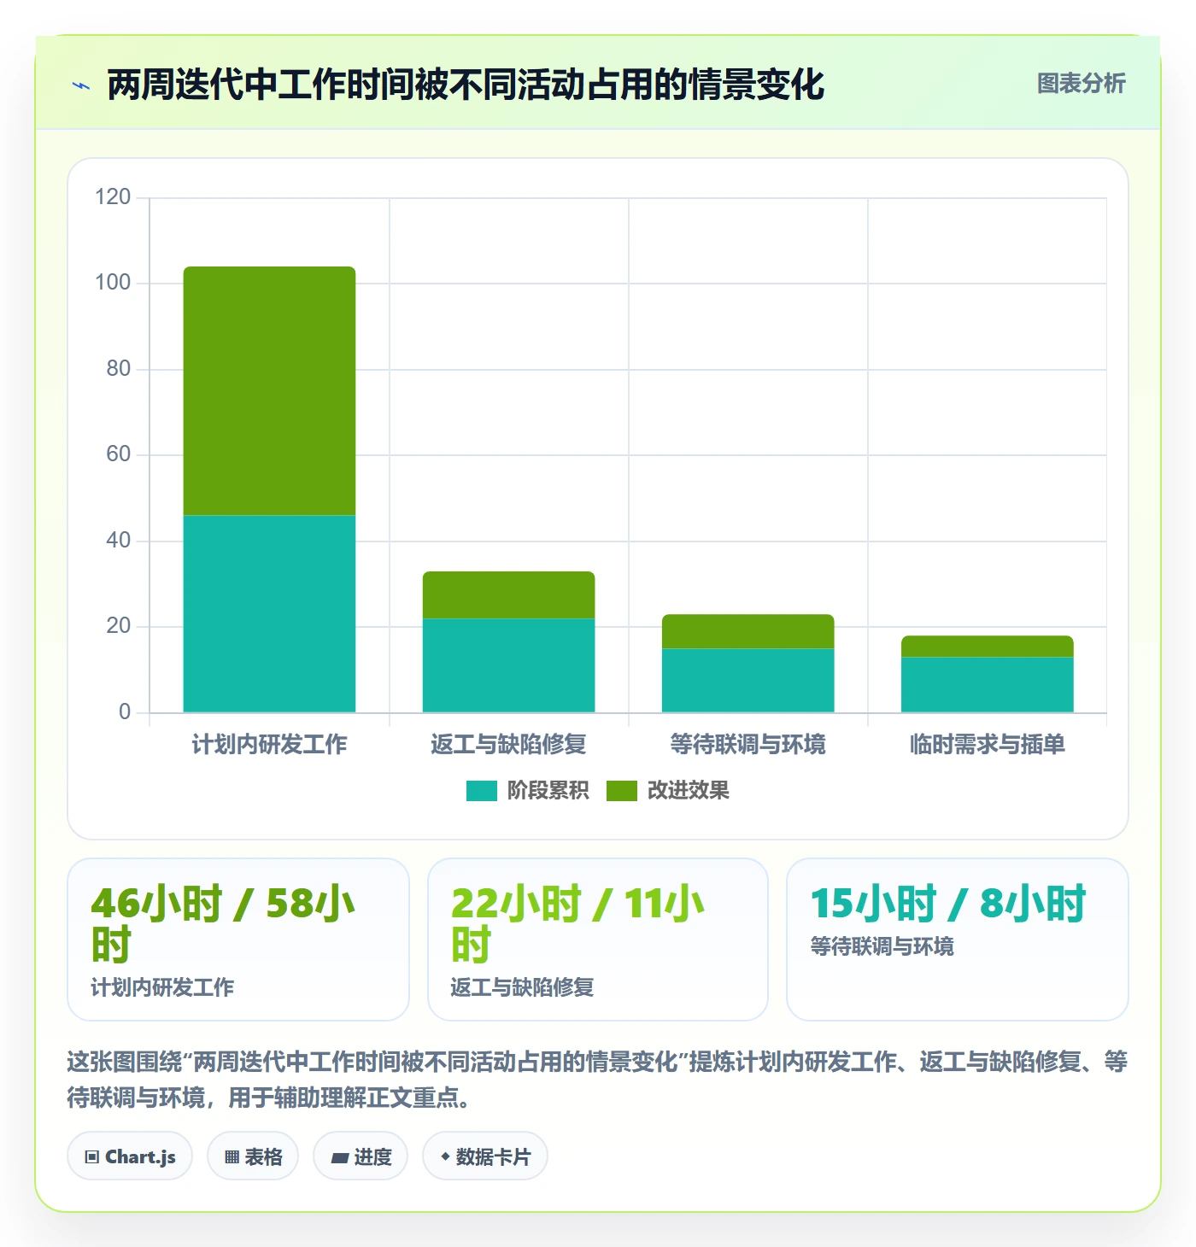This screenshot has height=1247, width=1196.
Task: Click the green segment of the 返工与缺陷修复 bar
Action: pyautogui.click(x=508, y=594)
